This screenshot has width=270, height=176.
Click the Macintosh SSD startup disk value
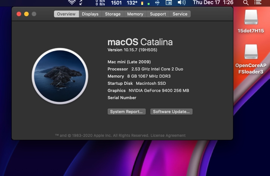pyautogui.click(x=151, y=83)
